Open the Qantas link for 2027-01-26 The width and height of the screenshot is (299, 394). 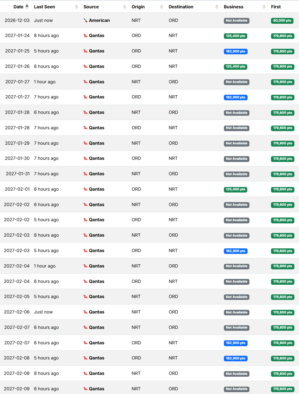tap(96, 66)
